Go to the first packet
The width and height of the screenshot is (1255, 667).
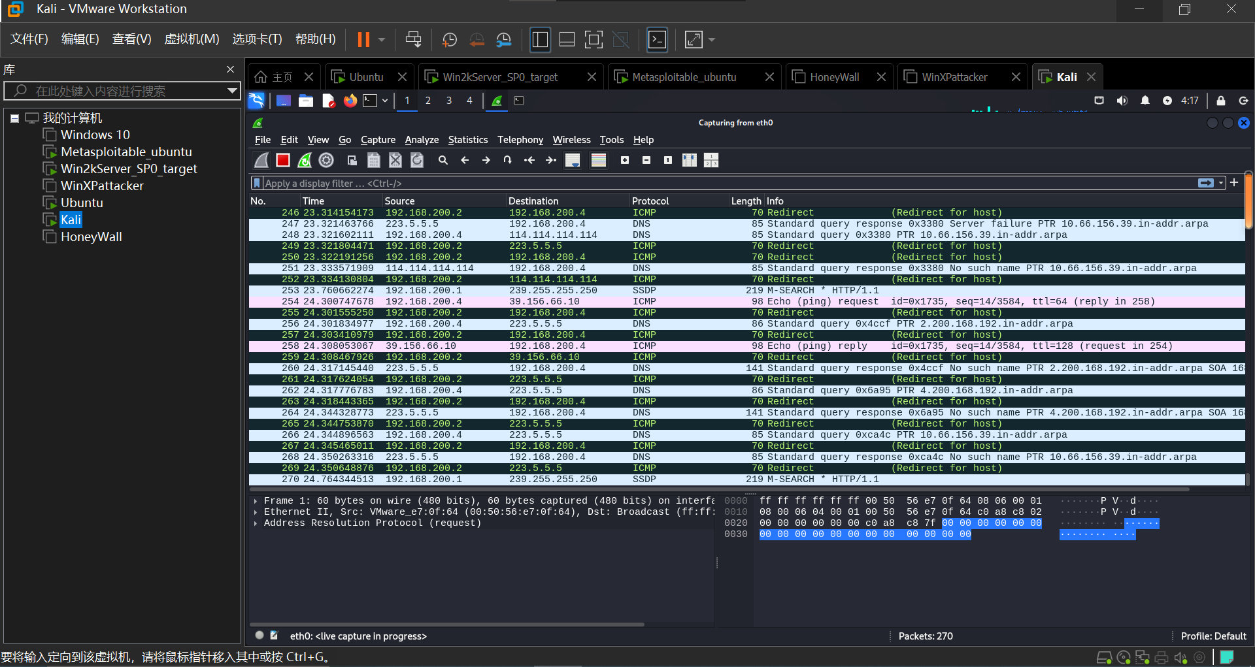[529, 160]
